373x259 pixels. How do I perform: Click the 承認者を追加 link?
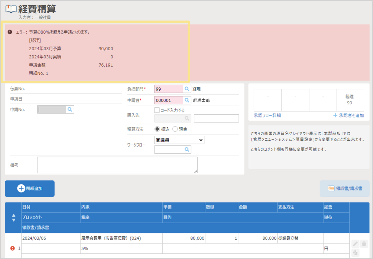pos(348,116)
